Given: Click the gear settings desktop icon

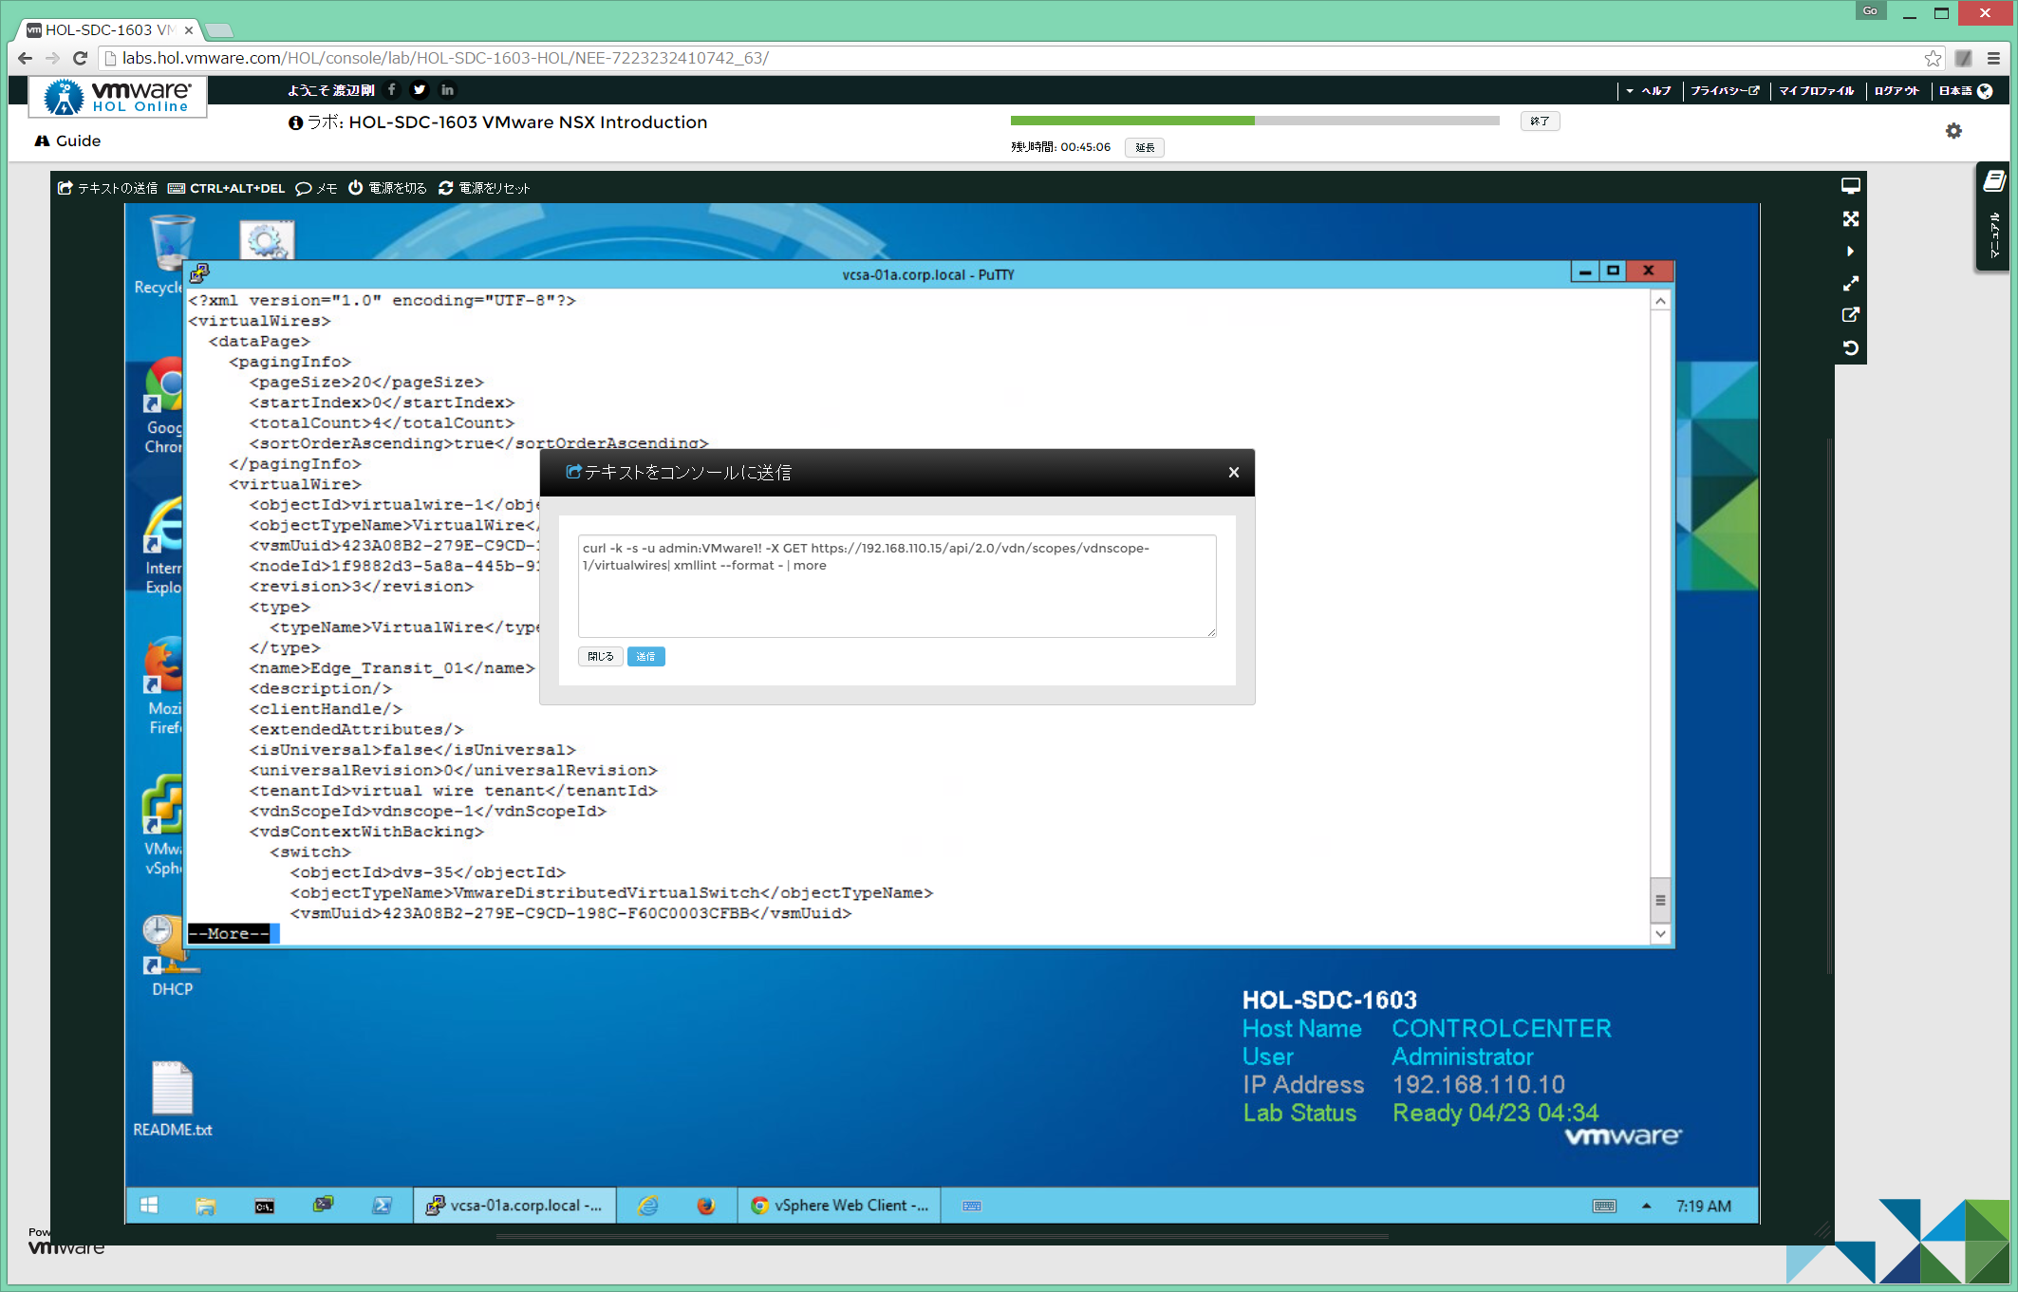Looking at the screenshot, I should click(267, 239).
